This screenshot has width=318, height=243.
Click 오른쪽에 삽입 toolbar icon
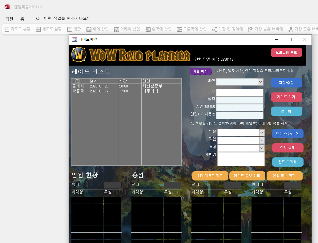click(x=179, y=30)
